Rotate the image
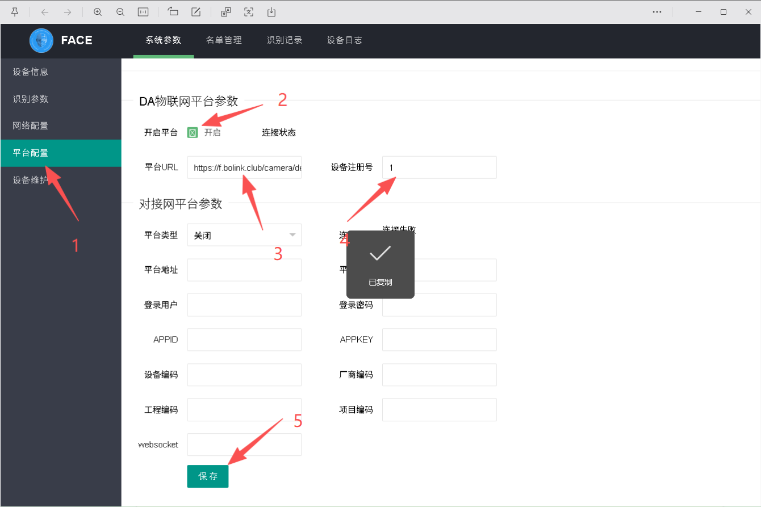The width and height of the screenshot is (761, 507). click(x=173, y=12)
